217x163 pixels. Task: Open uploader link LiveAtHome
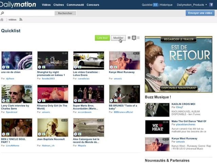[x=13, y=146]
